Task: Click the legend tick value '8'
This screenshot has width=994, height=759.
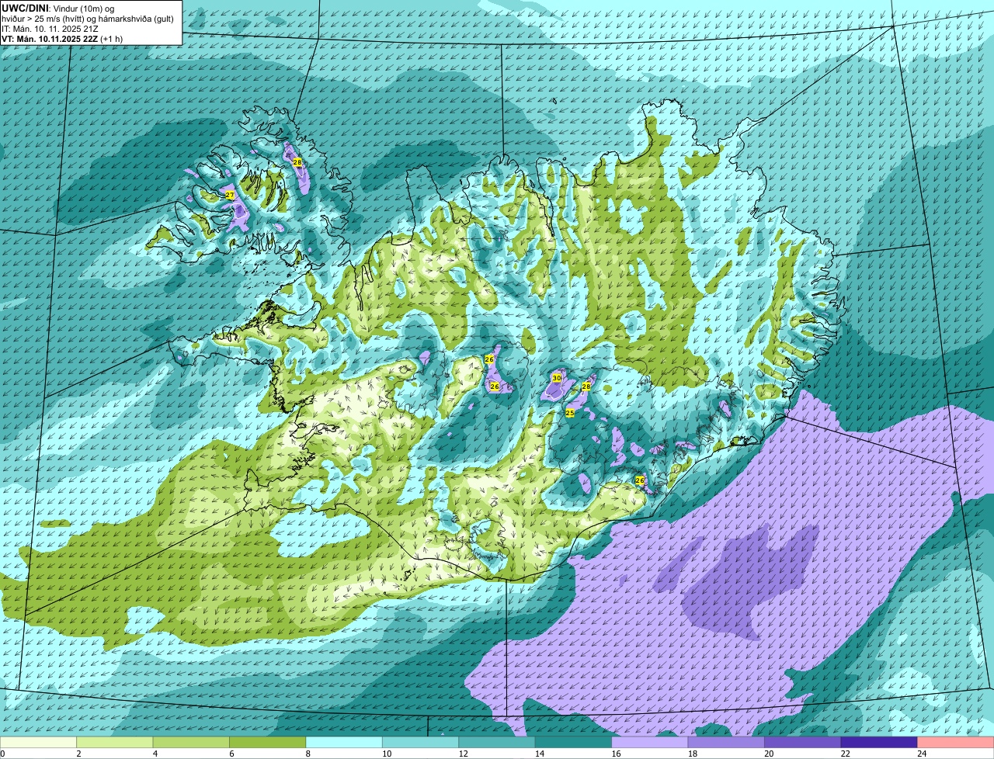Action: tap(308, 754)
